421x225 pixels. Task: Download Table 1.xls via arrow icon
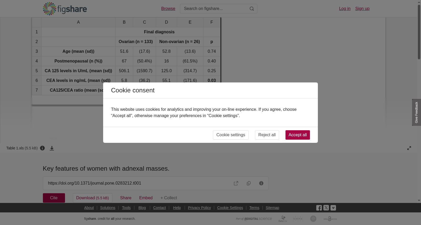tap(52, 148)
